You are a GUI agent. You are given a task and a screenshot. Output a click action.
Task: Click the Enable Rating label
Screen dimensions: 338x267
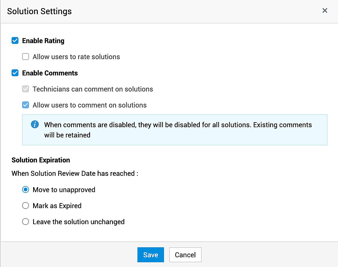(x=43, y=41)
